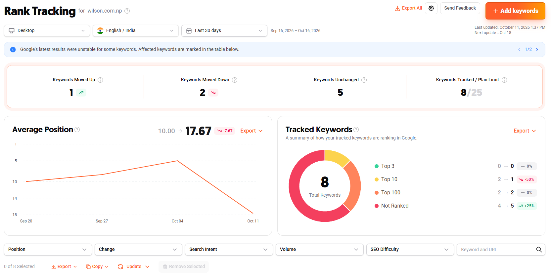Click the Oct 04 peak on position chart
Viewport: 551px width, 276px height.
coord(177,161)
